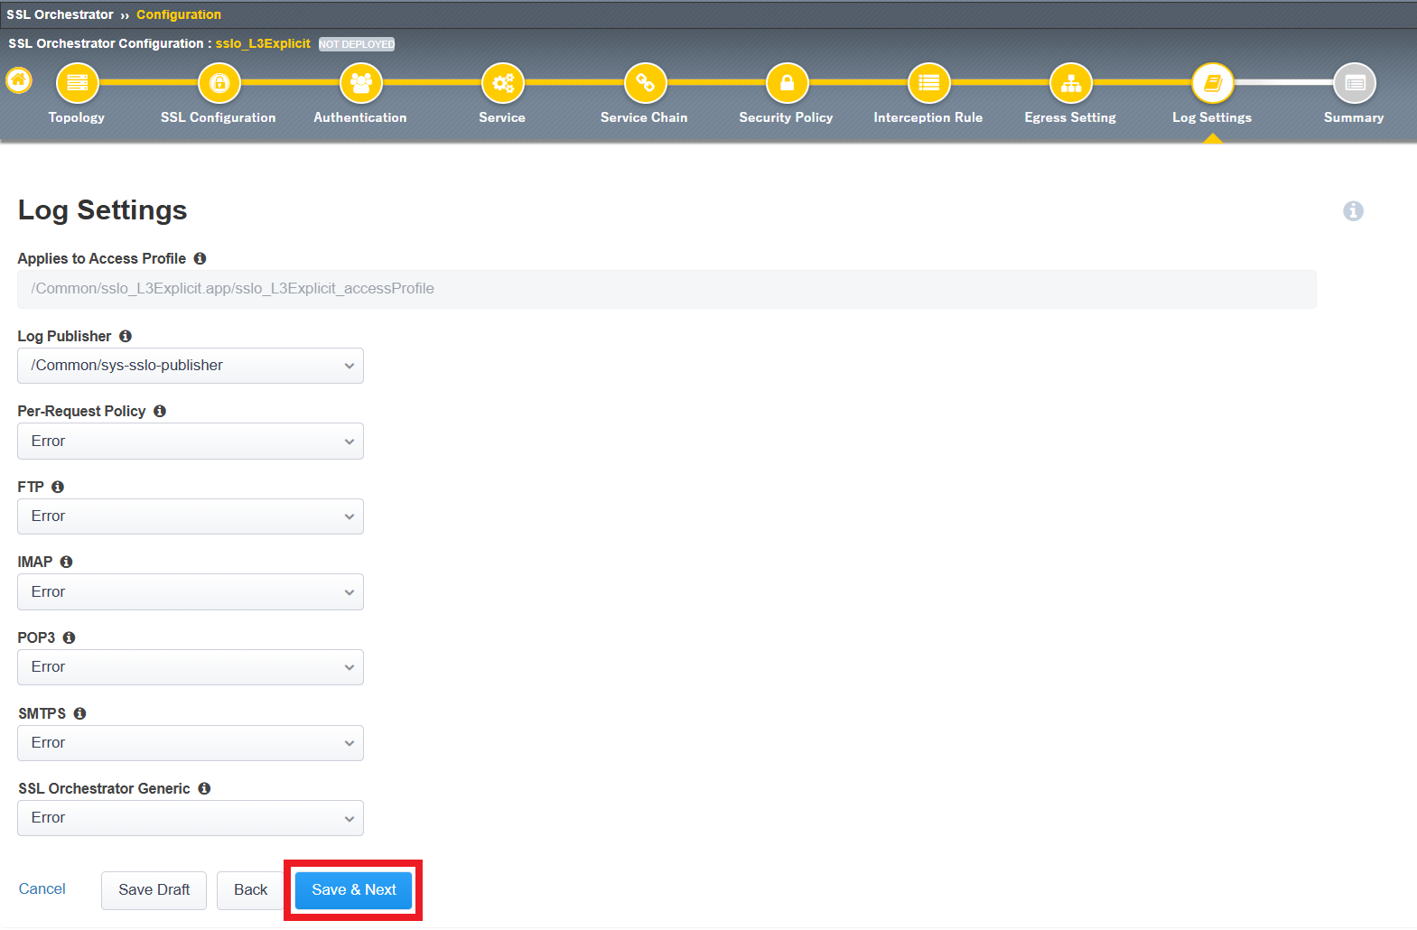Show info tooltip for IMAP

66,562
